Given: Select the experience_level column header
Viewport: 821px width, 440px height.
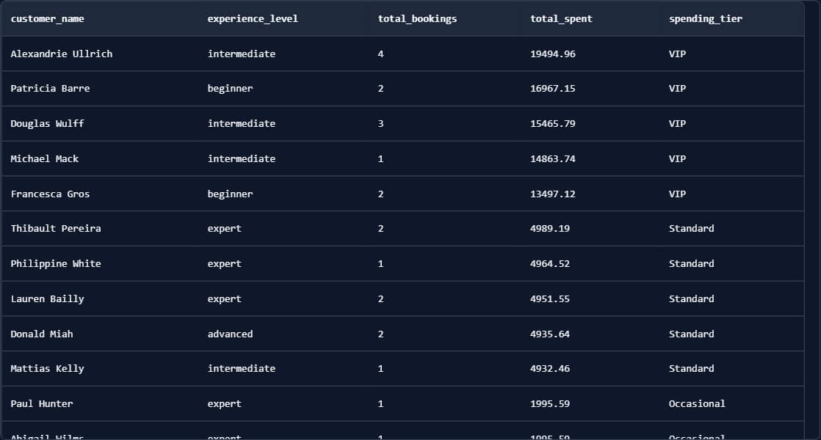Looking at the screenshot, I should coord(253,19).
